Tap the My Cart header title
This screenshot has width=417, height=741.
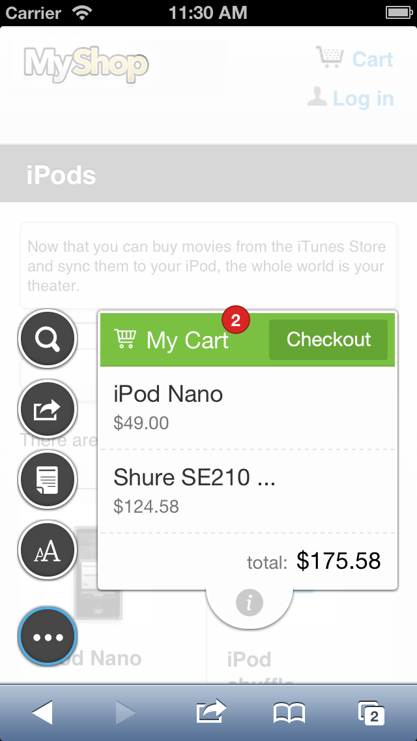(x=187, y=340)
